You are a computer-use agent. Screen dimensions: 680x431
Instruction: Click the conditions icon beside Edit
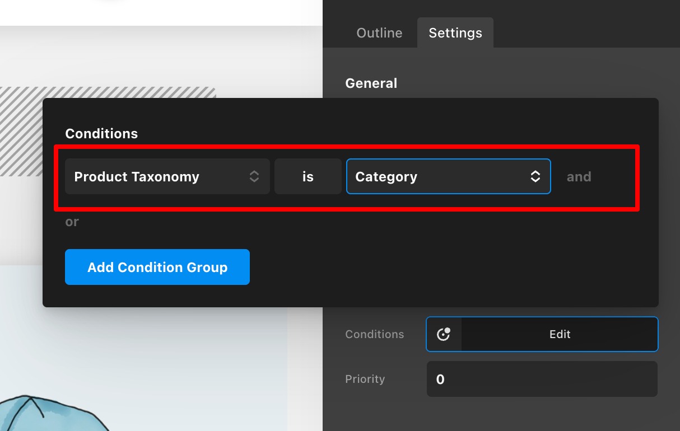coord(444,334)
